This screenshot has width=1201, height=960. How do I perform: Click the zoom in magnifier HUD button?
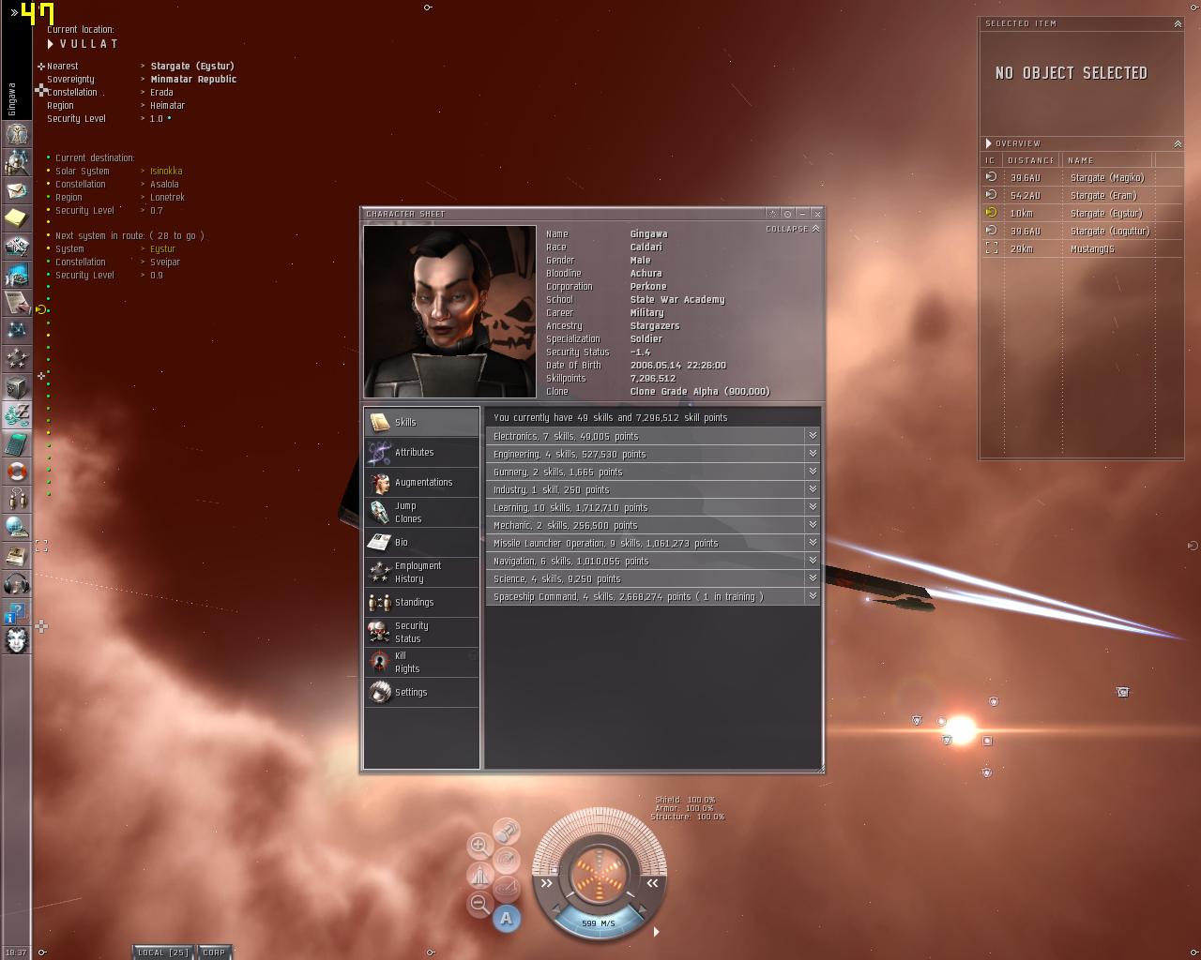pyautogui.click(x=479, y=846)
